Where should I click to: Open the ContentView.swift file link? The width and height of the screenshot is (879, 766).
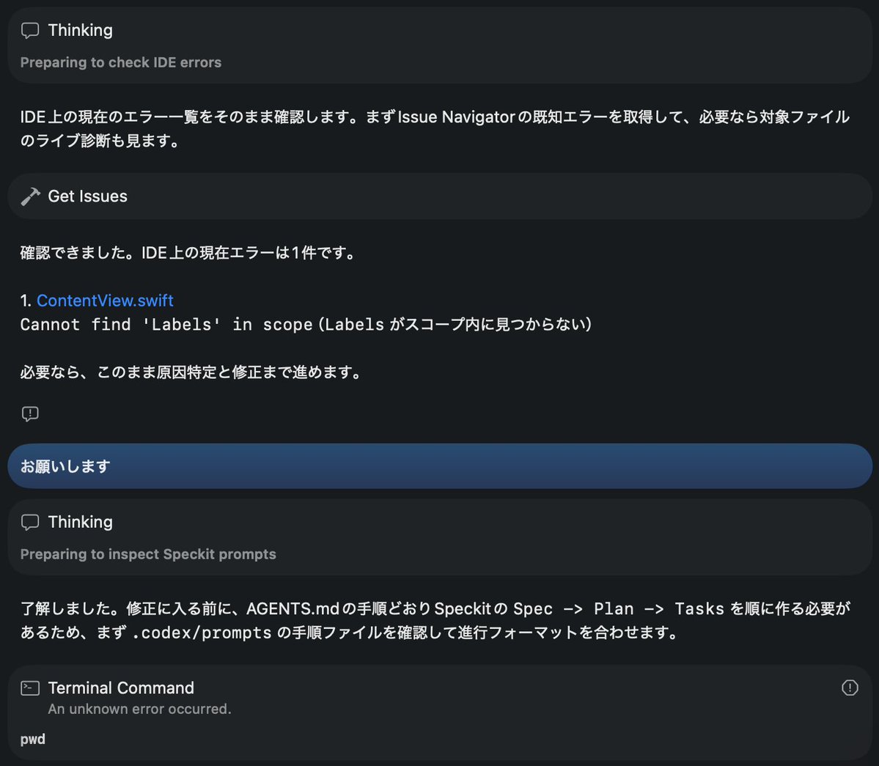[106, 301]
